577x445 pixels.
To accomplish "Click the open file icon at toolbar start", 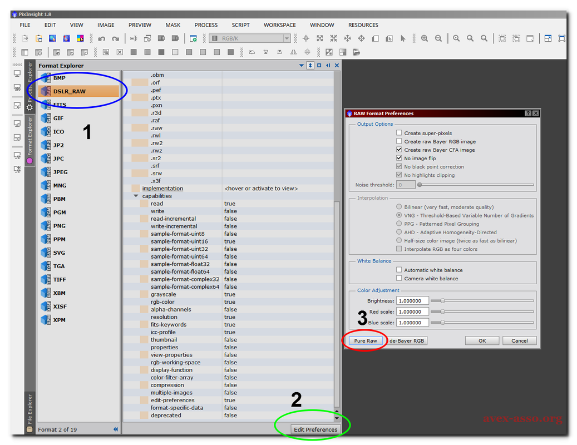I will point(24,38).
